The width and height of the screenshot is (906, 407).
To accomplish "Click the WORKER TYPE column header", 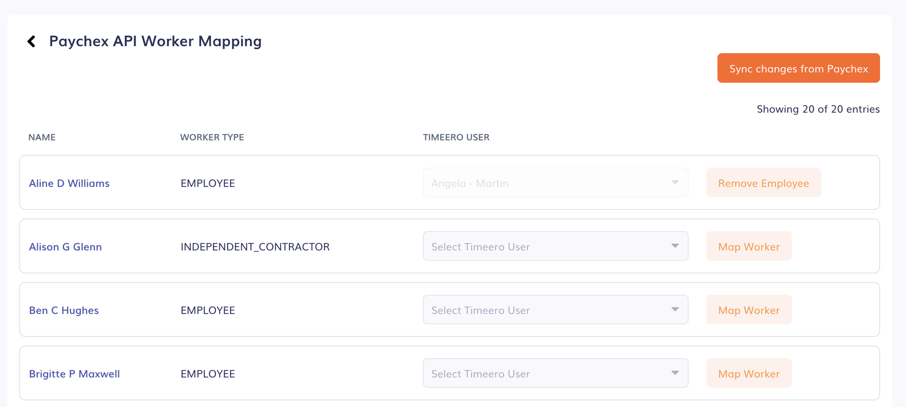I will 212,137.
